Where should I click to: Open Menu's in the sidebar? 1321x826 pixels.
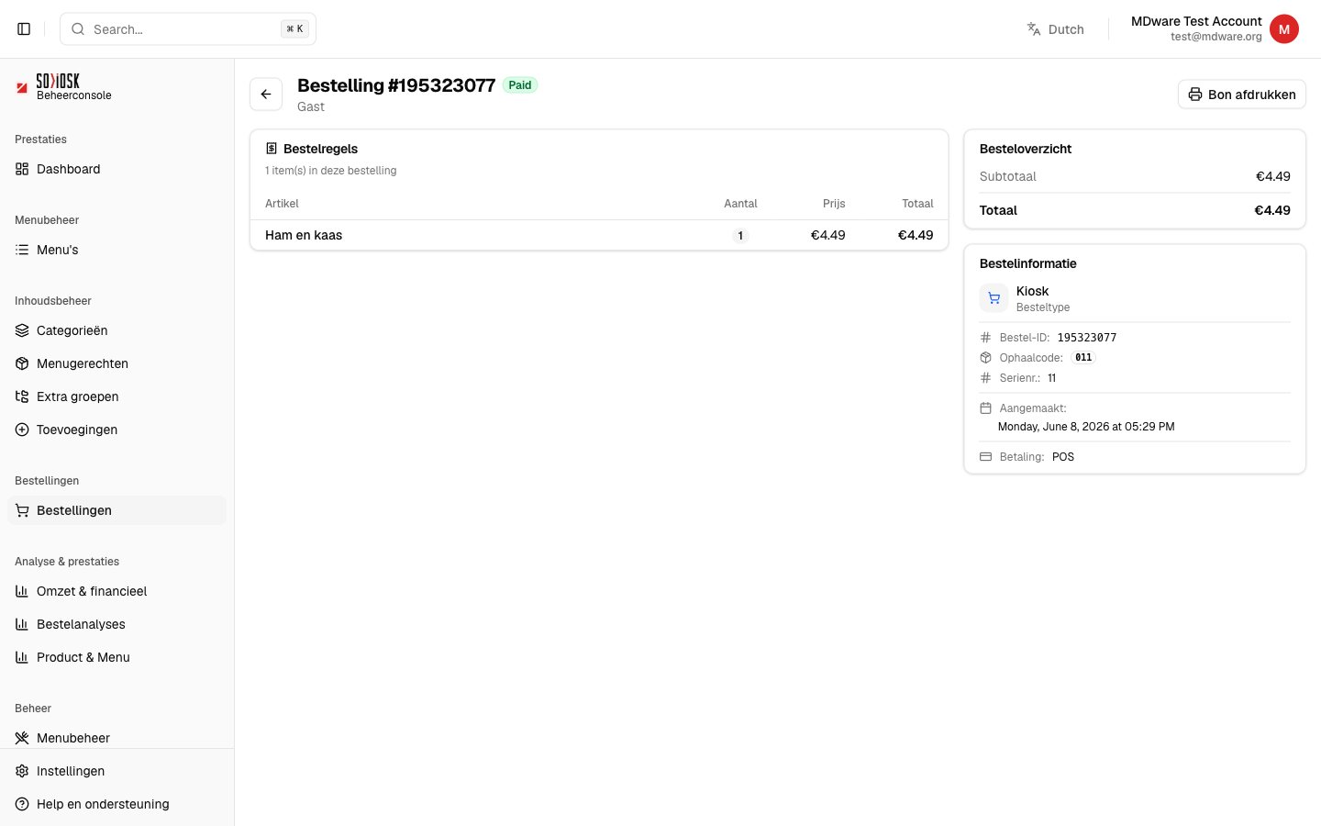pyautogui.click(x=117, y=250)
